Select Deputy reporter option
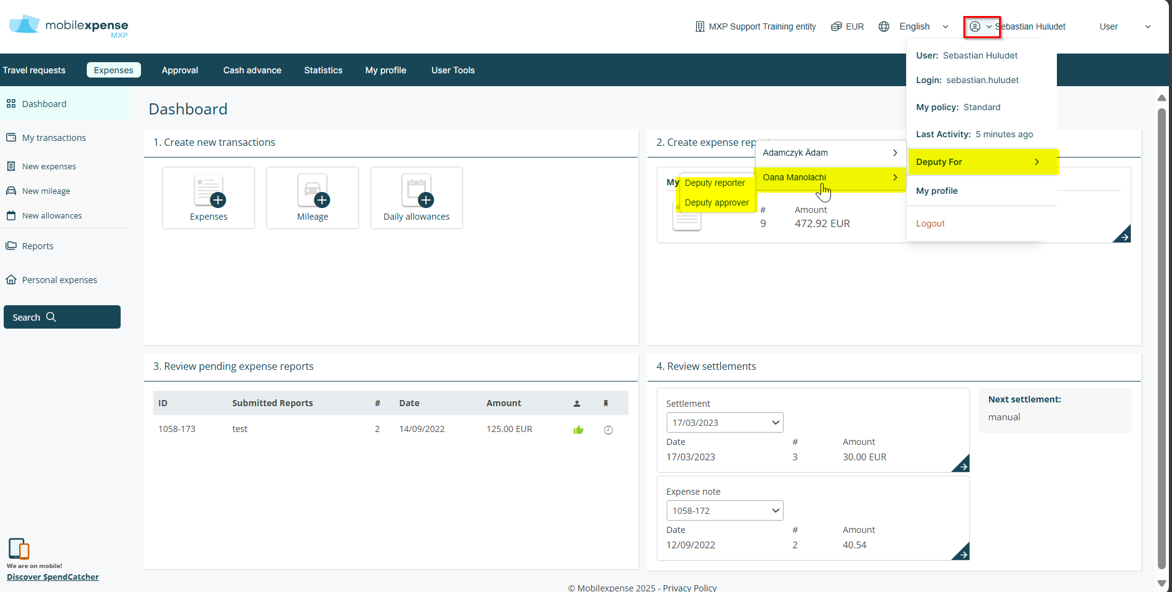1172x592 pixels. [x=715, y=183]
